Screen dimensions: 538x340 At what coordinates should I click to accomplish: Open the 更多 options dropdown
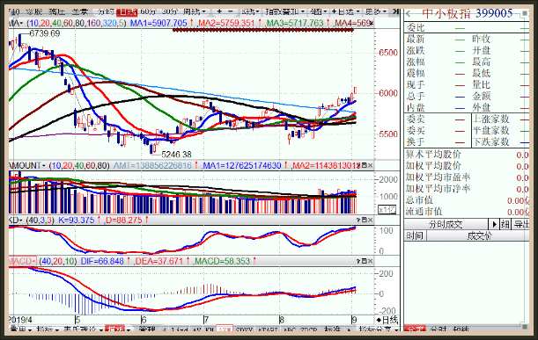[375, 12]
